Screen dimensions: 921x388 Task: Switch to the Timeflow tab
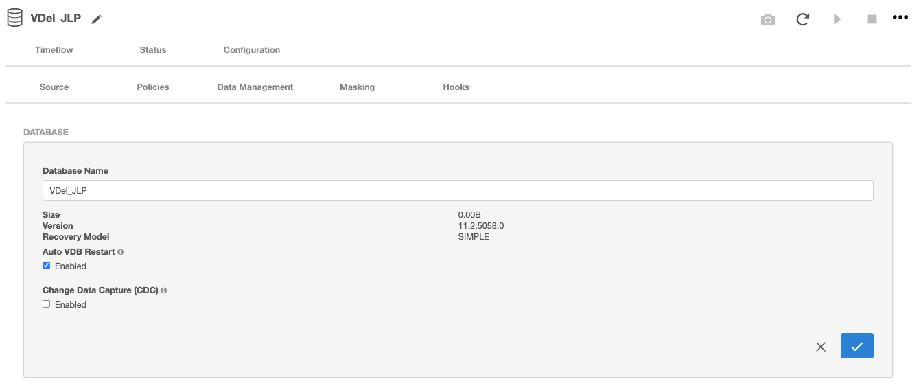[x=54, y=50]
